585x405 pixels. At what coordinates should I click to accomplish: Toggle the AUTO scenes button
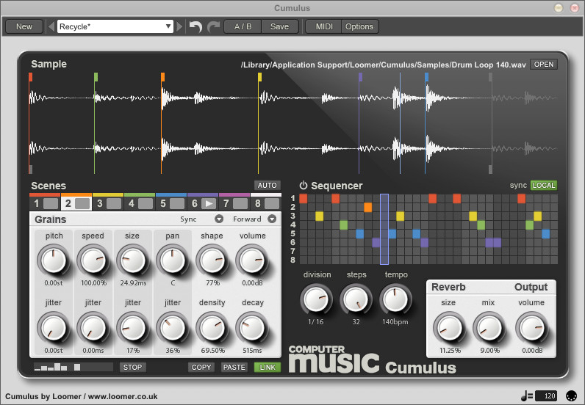267,186
